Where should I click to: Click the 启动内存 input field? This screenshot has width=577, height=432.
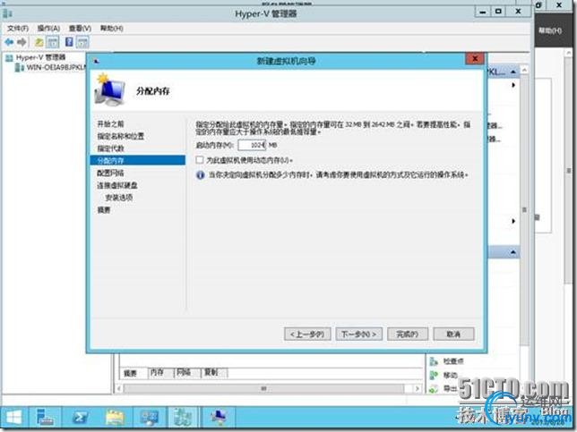point(252,145)
